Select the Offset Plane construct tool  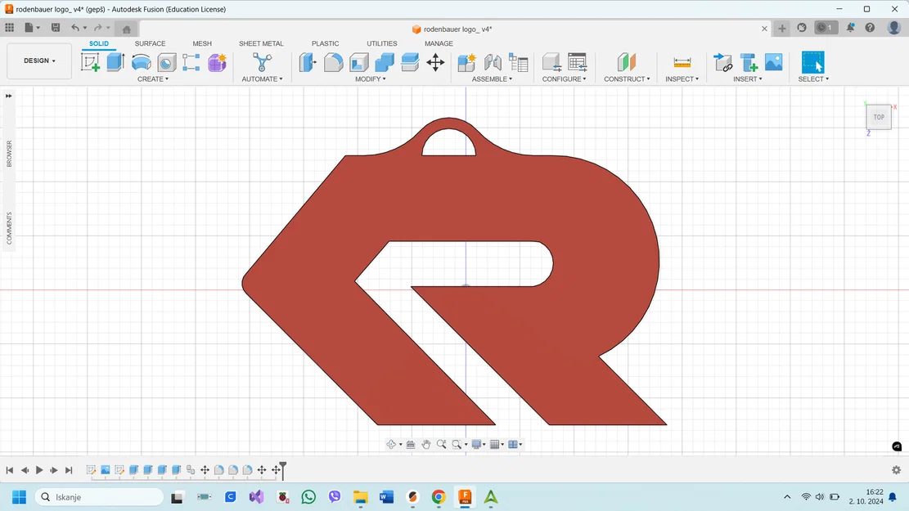click(627, 62)
